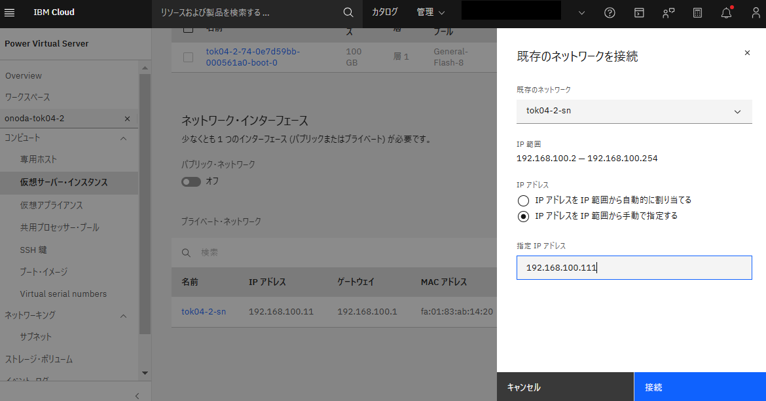Click the ゲートウェイ column header
The image size is (766, 401).
[x=356, y=282]
